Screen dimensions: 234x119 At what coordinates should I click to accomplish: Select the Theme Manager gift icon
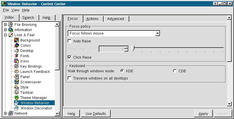[17, 98]
